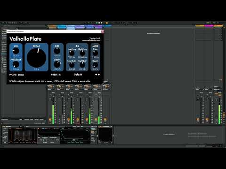Open the valhalladsp.com website link
Viewport: 226px width, 169px height.
pos(91,40)
